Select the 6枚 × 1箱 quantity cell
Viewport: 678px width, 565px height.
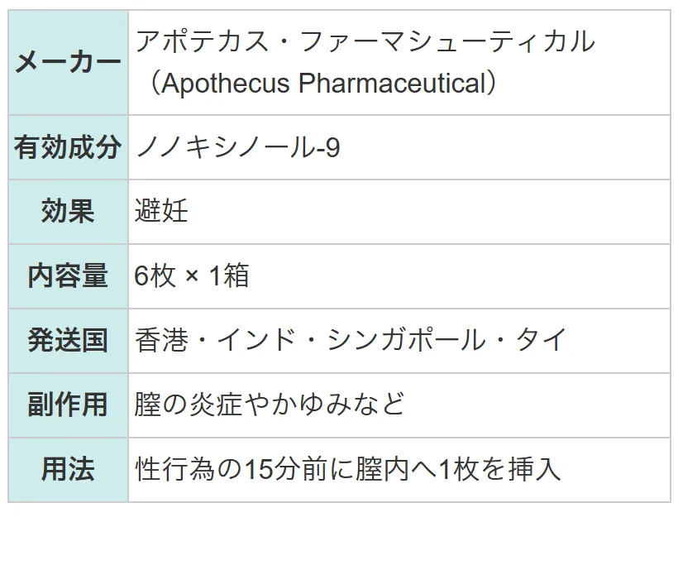[x=399, y=276]
